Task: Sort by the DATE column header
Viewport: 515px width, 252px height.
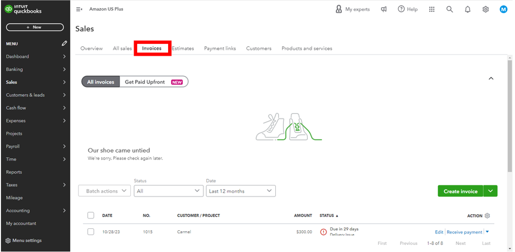Action: tap(107, 215)
